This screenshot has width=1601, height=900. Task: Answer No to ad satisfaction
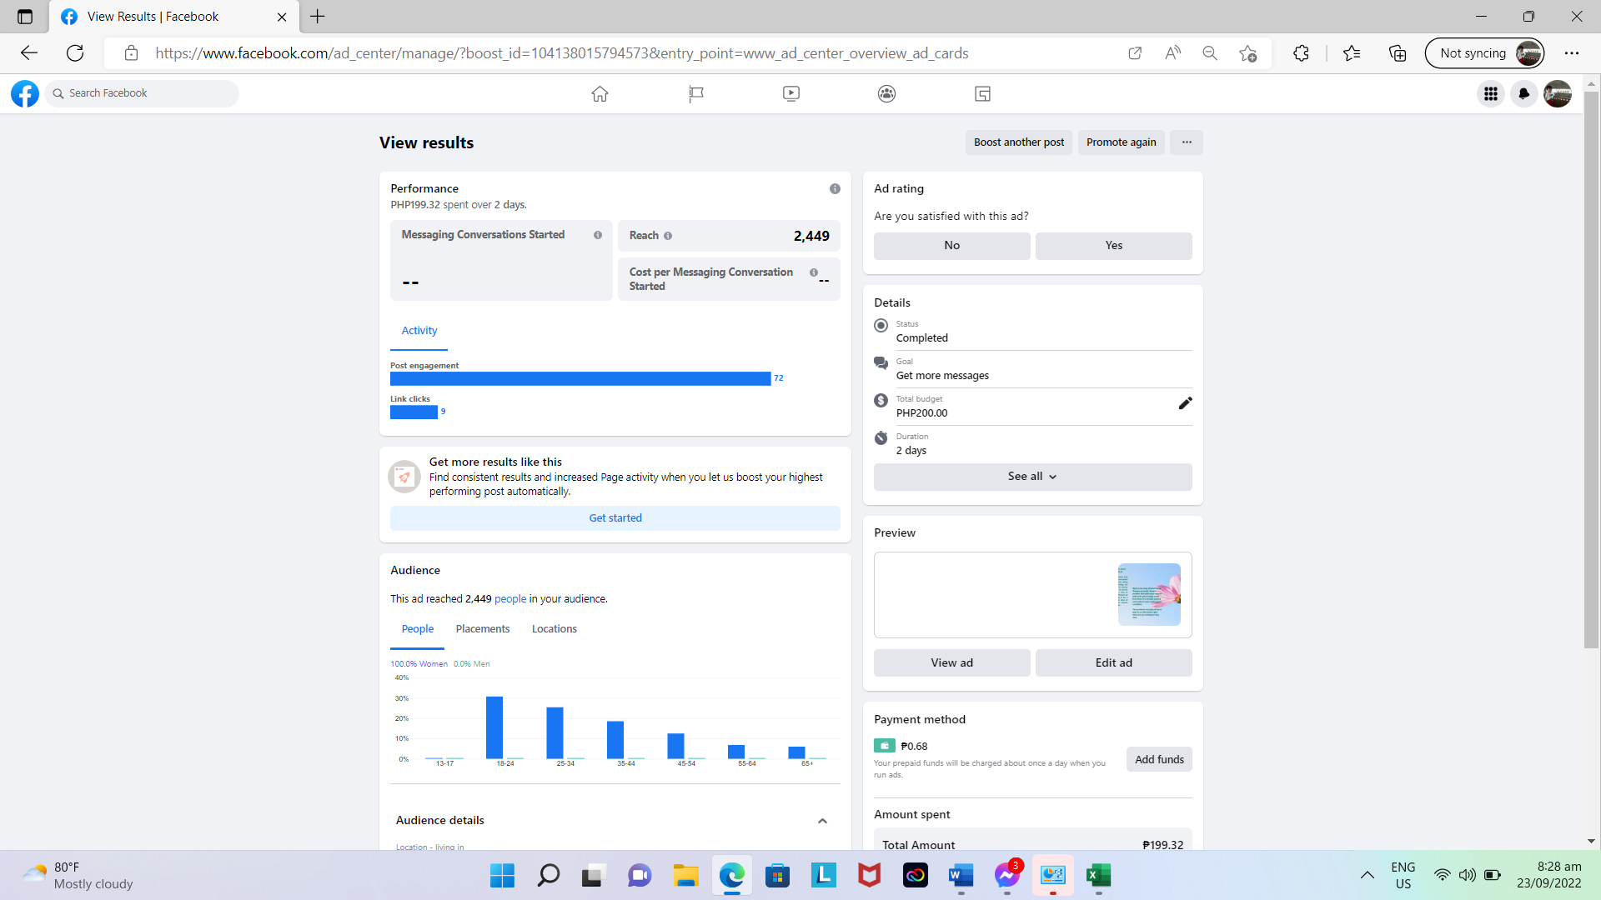[951, 246]
